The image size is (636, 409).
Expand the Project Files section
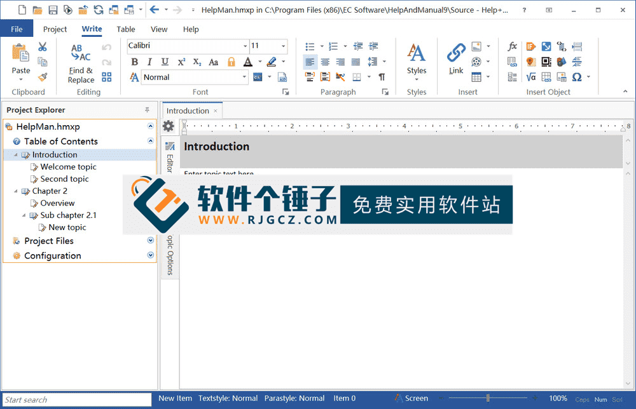click(150, 241)
